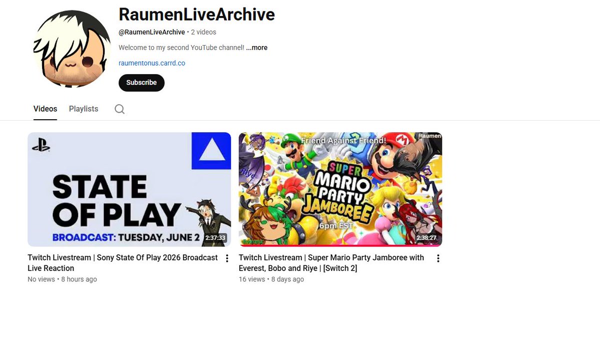Image resolution: width=600 pixels, height=364 pixels.
Task: Open the raumentonus.carrd.co link
Action: (152, 63)
